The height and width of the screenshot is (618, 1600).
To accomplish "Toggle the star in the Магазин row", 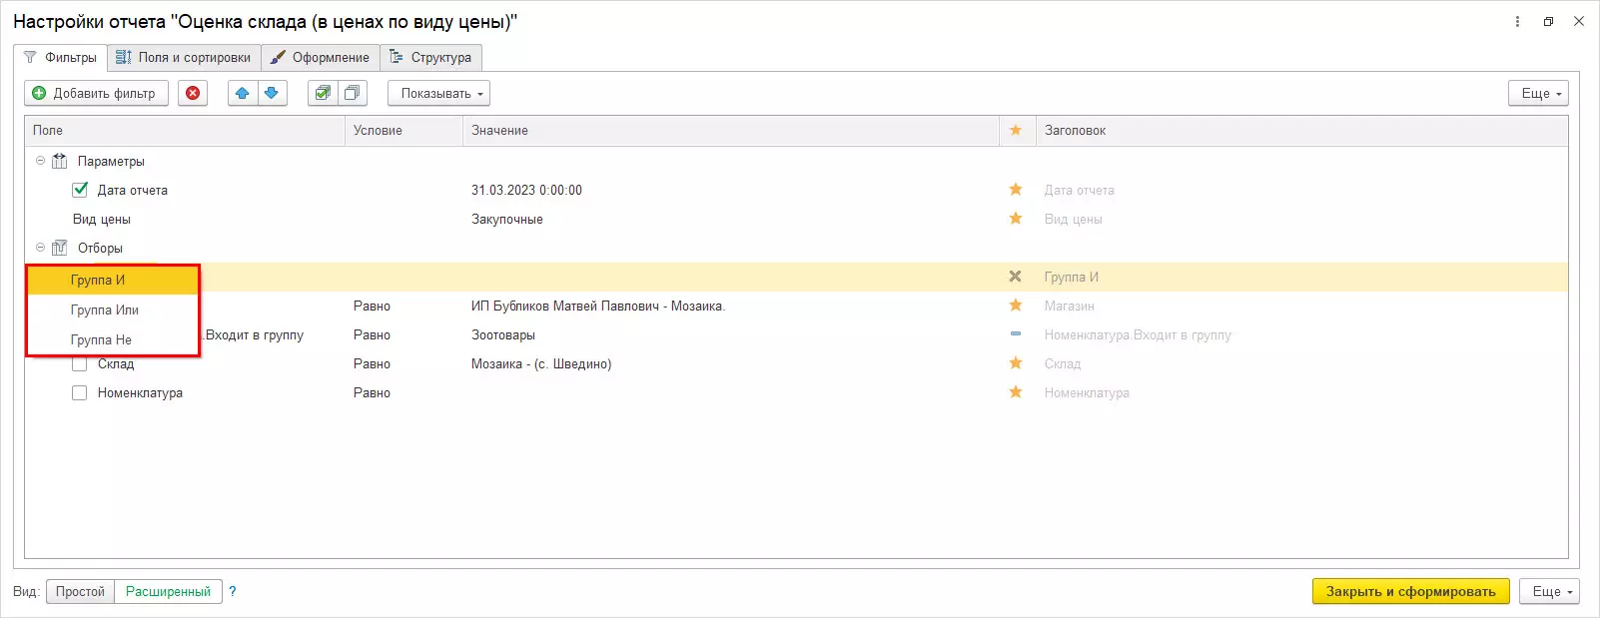I will click(1016, 306).
